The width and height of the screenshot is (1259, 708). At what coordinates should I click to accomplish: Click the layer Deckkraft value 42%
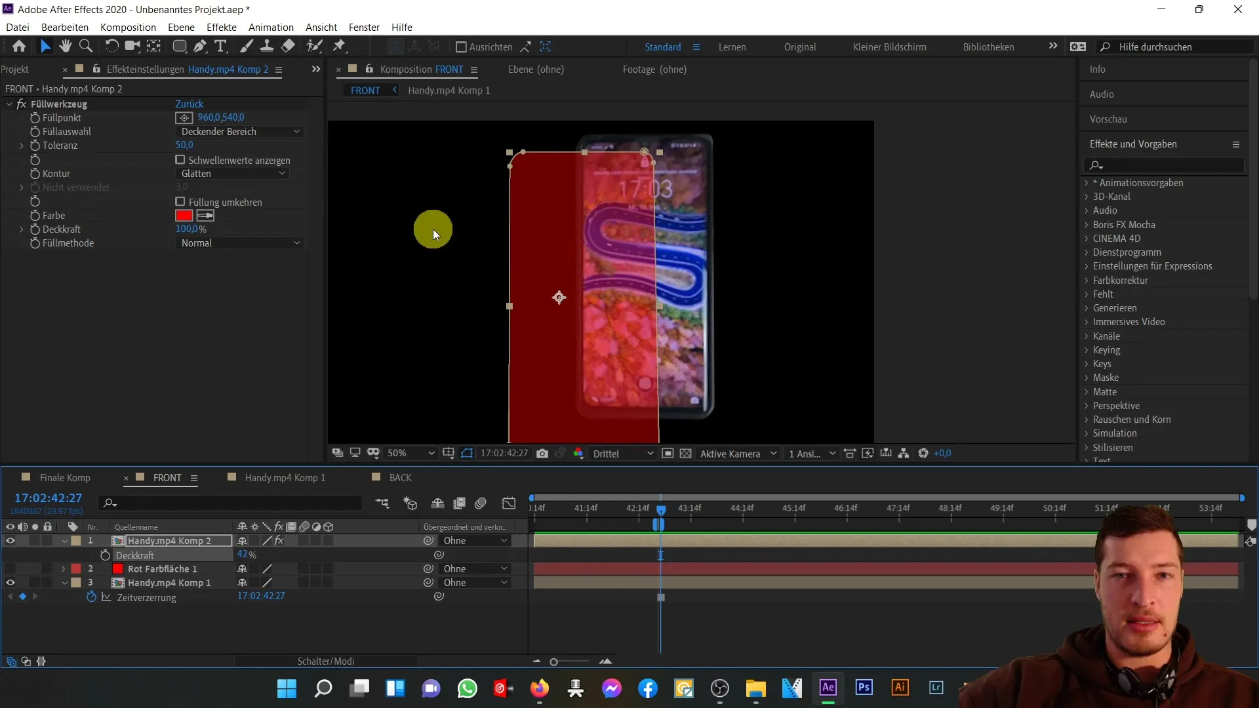243,555
